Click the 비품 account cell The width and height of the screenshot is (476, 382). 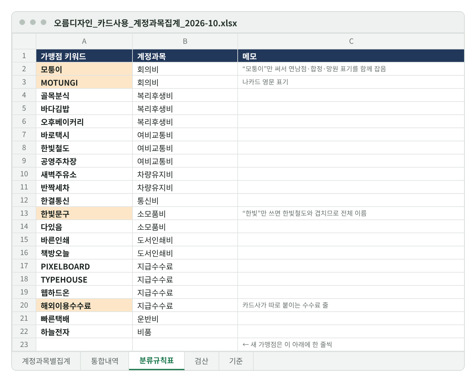pos(185,332)
